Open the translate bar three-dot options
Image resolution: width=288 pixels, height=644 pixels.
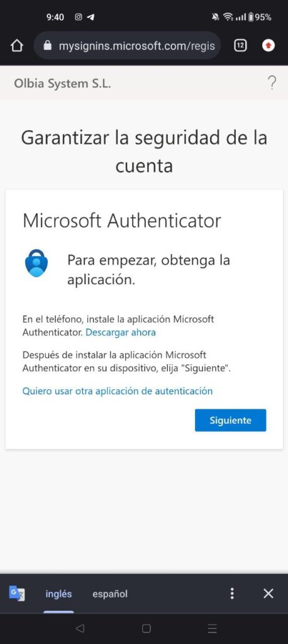(232, 593)
